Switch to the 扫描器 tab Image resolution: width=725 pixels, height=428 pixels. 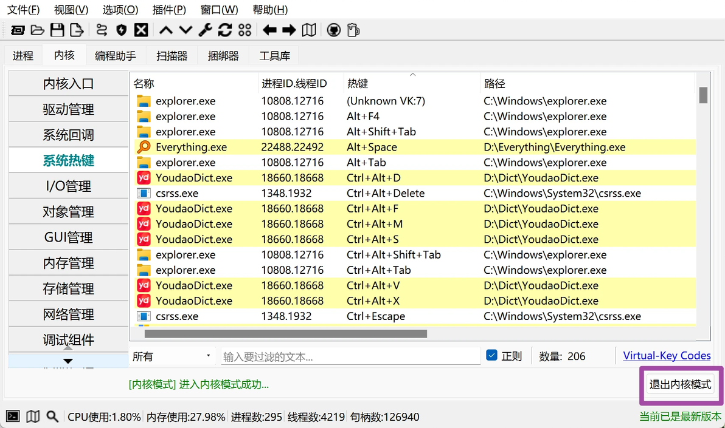point(172,56)
